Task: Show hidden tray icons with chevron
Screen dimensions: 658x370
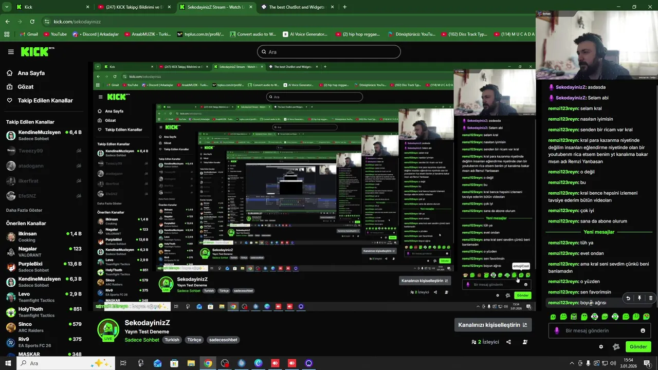Action: [572, 363]
